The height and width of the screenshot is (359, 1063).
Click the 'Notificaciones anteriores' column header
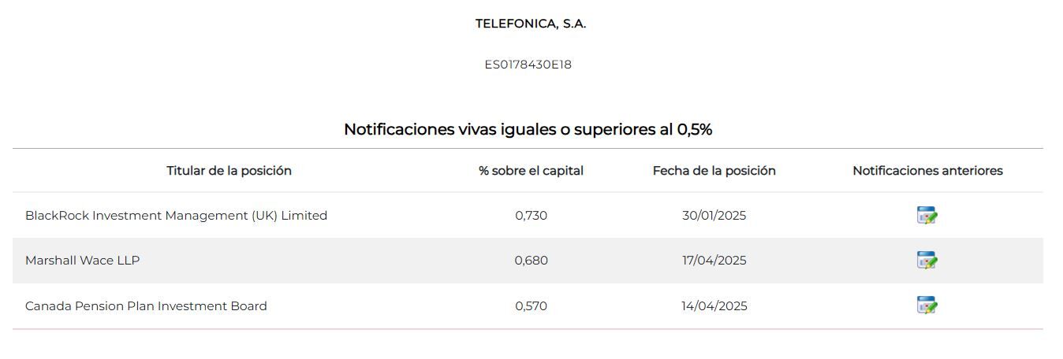pos(927,171)
